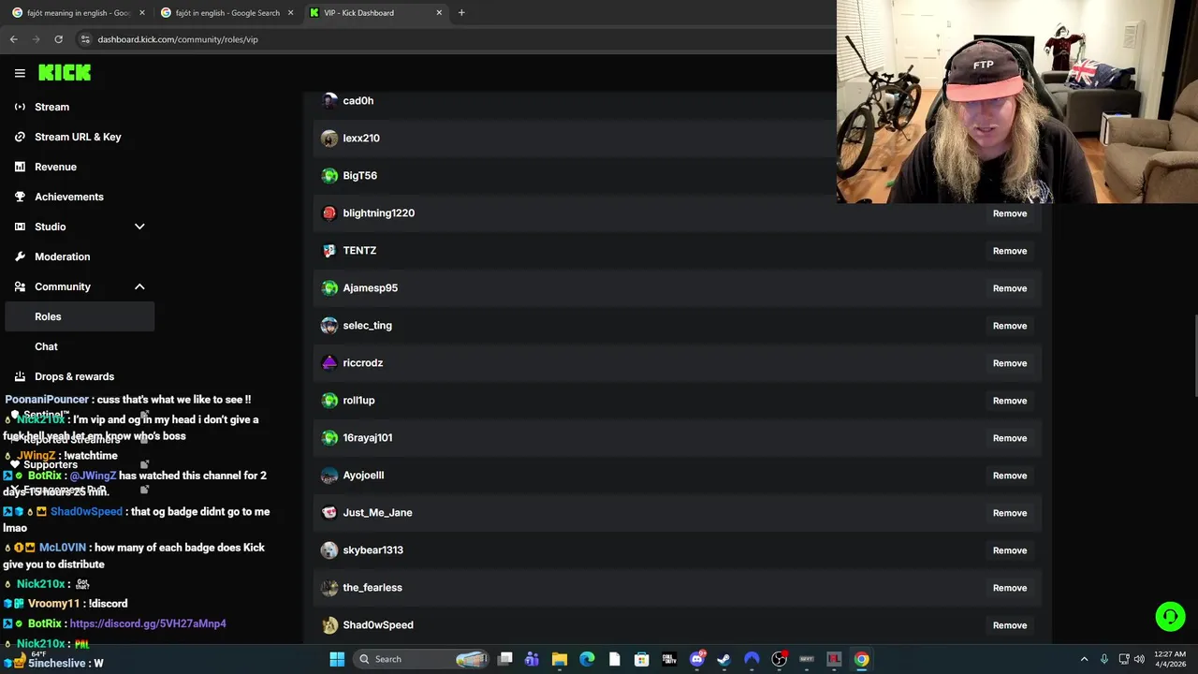
Task: Click Remove for Shad0wSpeed
Action: [1010, 625]
